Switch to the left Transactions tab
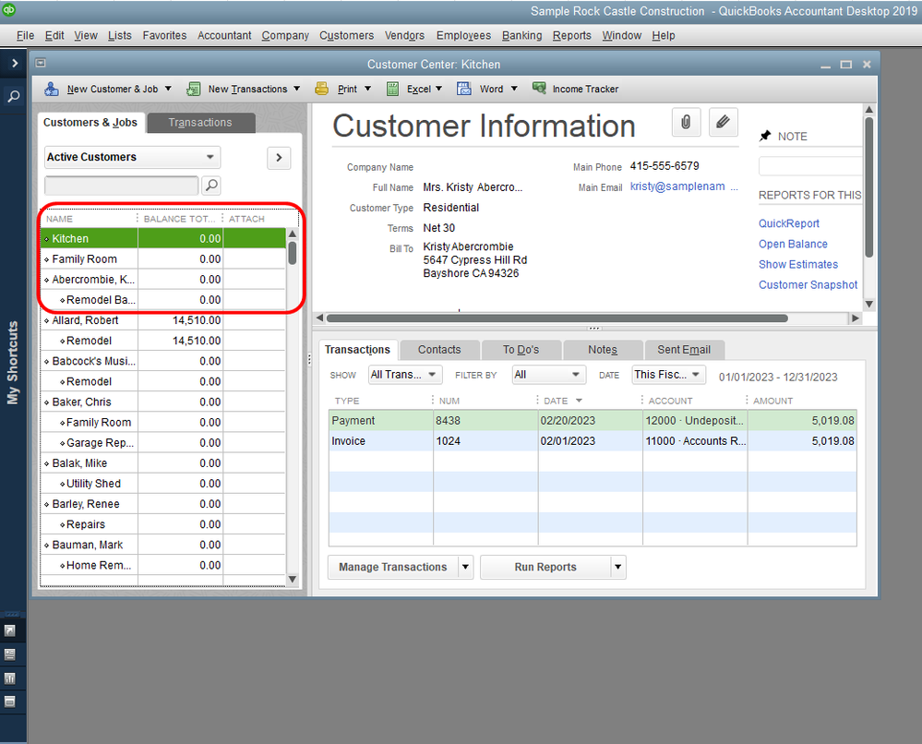Viewport: 922px width, 744px height. pyautogui.click(x=200, y=123)
